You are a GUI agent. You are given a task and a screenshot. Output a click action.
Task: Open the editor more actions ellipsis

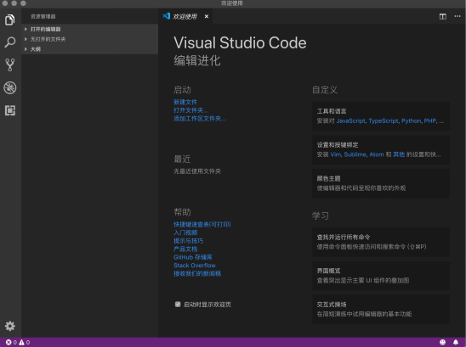click(x=457, y=16)
